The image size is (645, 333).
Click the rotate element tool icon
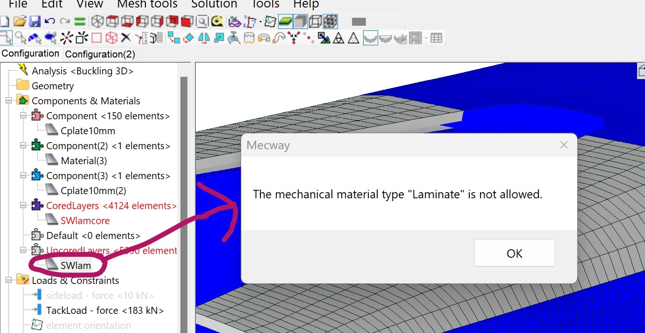[x=189, y=38]
